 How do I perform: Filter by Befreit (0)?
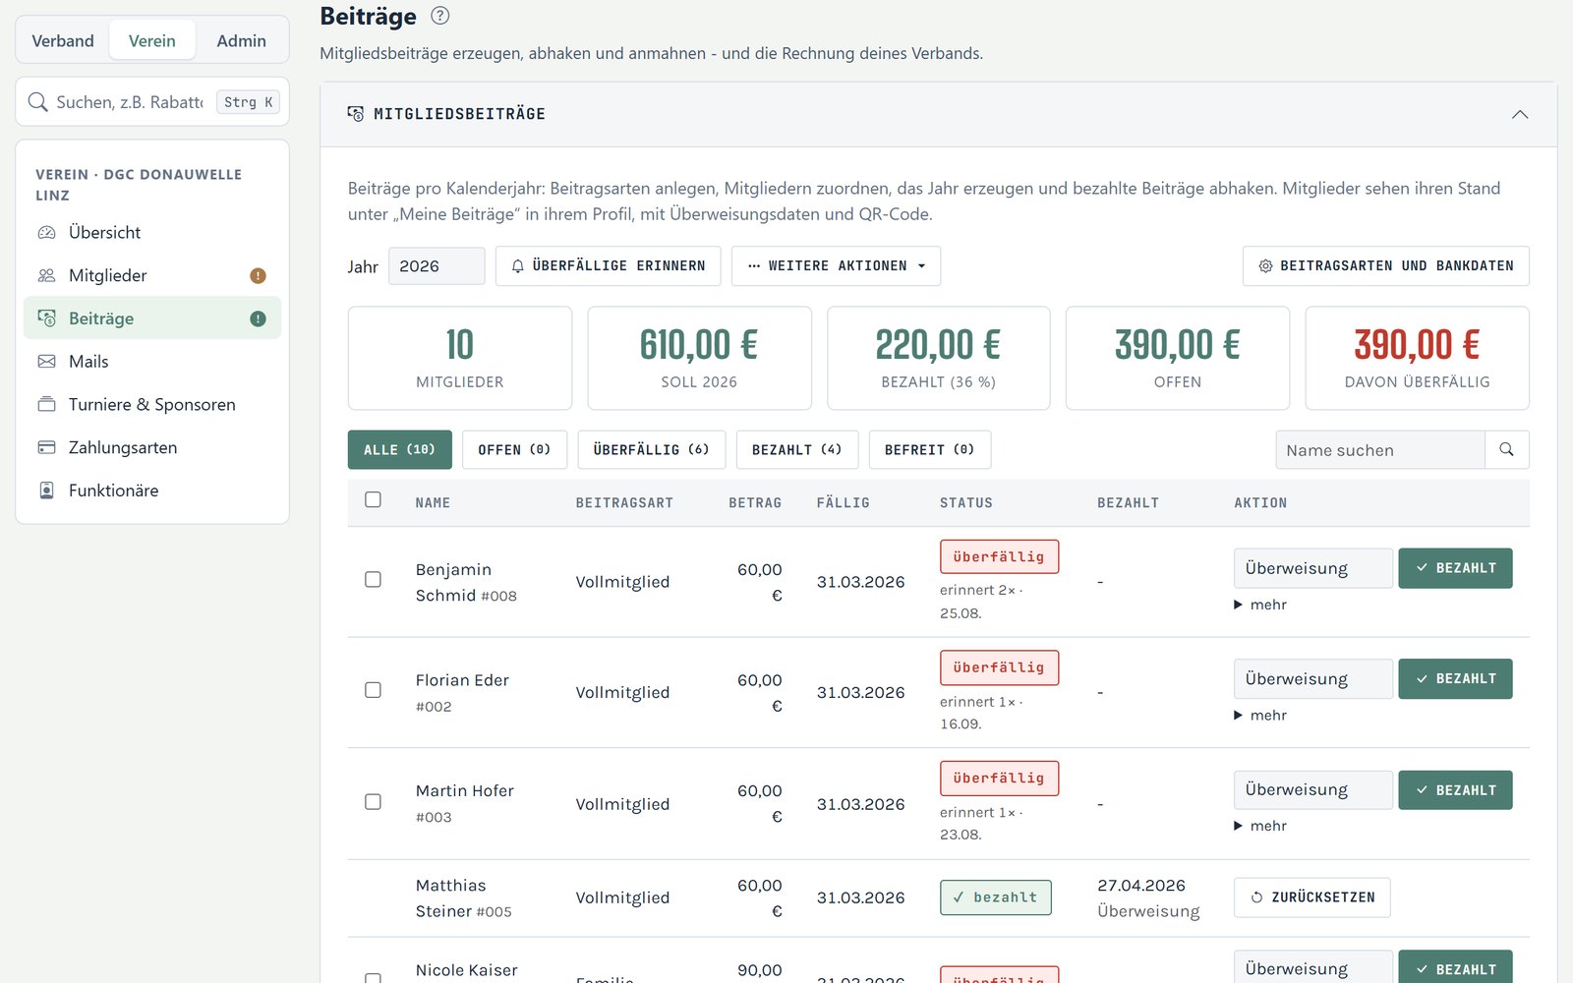click(x=929, y=449)
